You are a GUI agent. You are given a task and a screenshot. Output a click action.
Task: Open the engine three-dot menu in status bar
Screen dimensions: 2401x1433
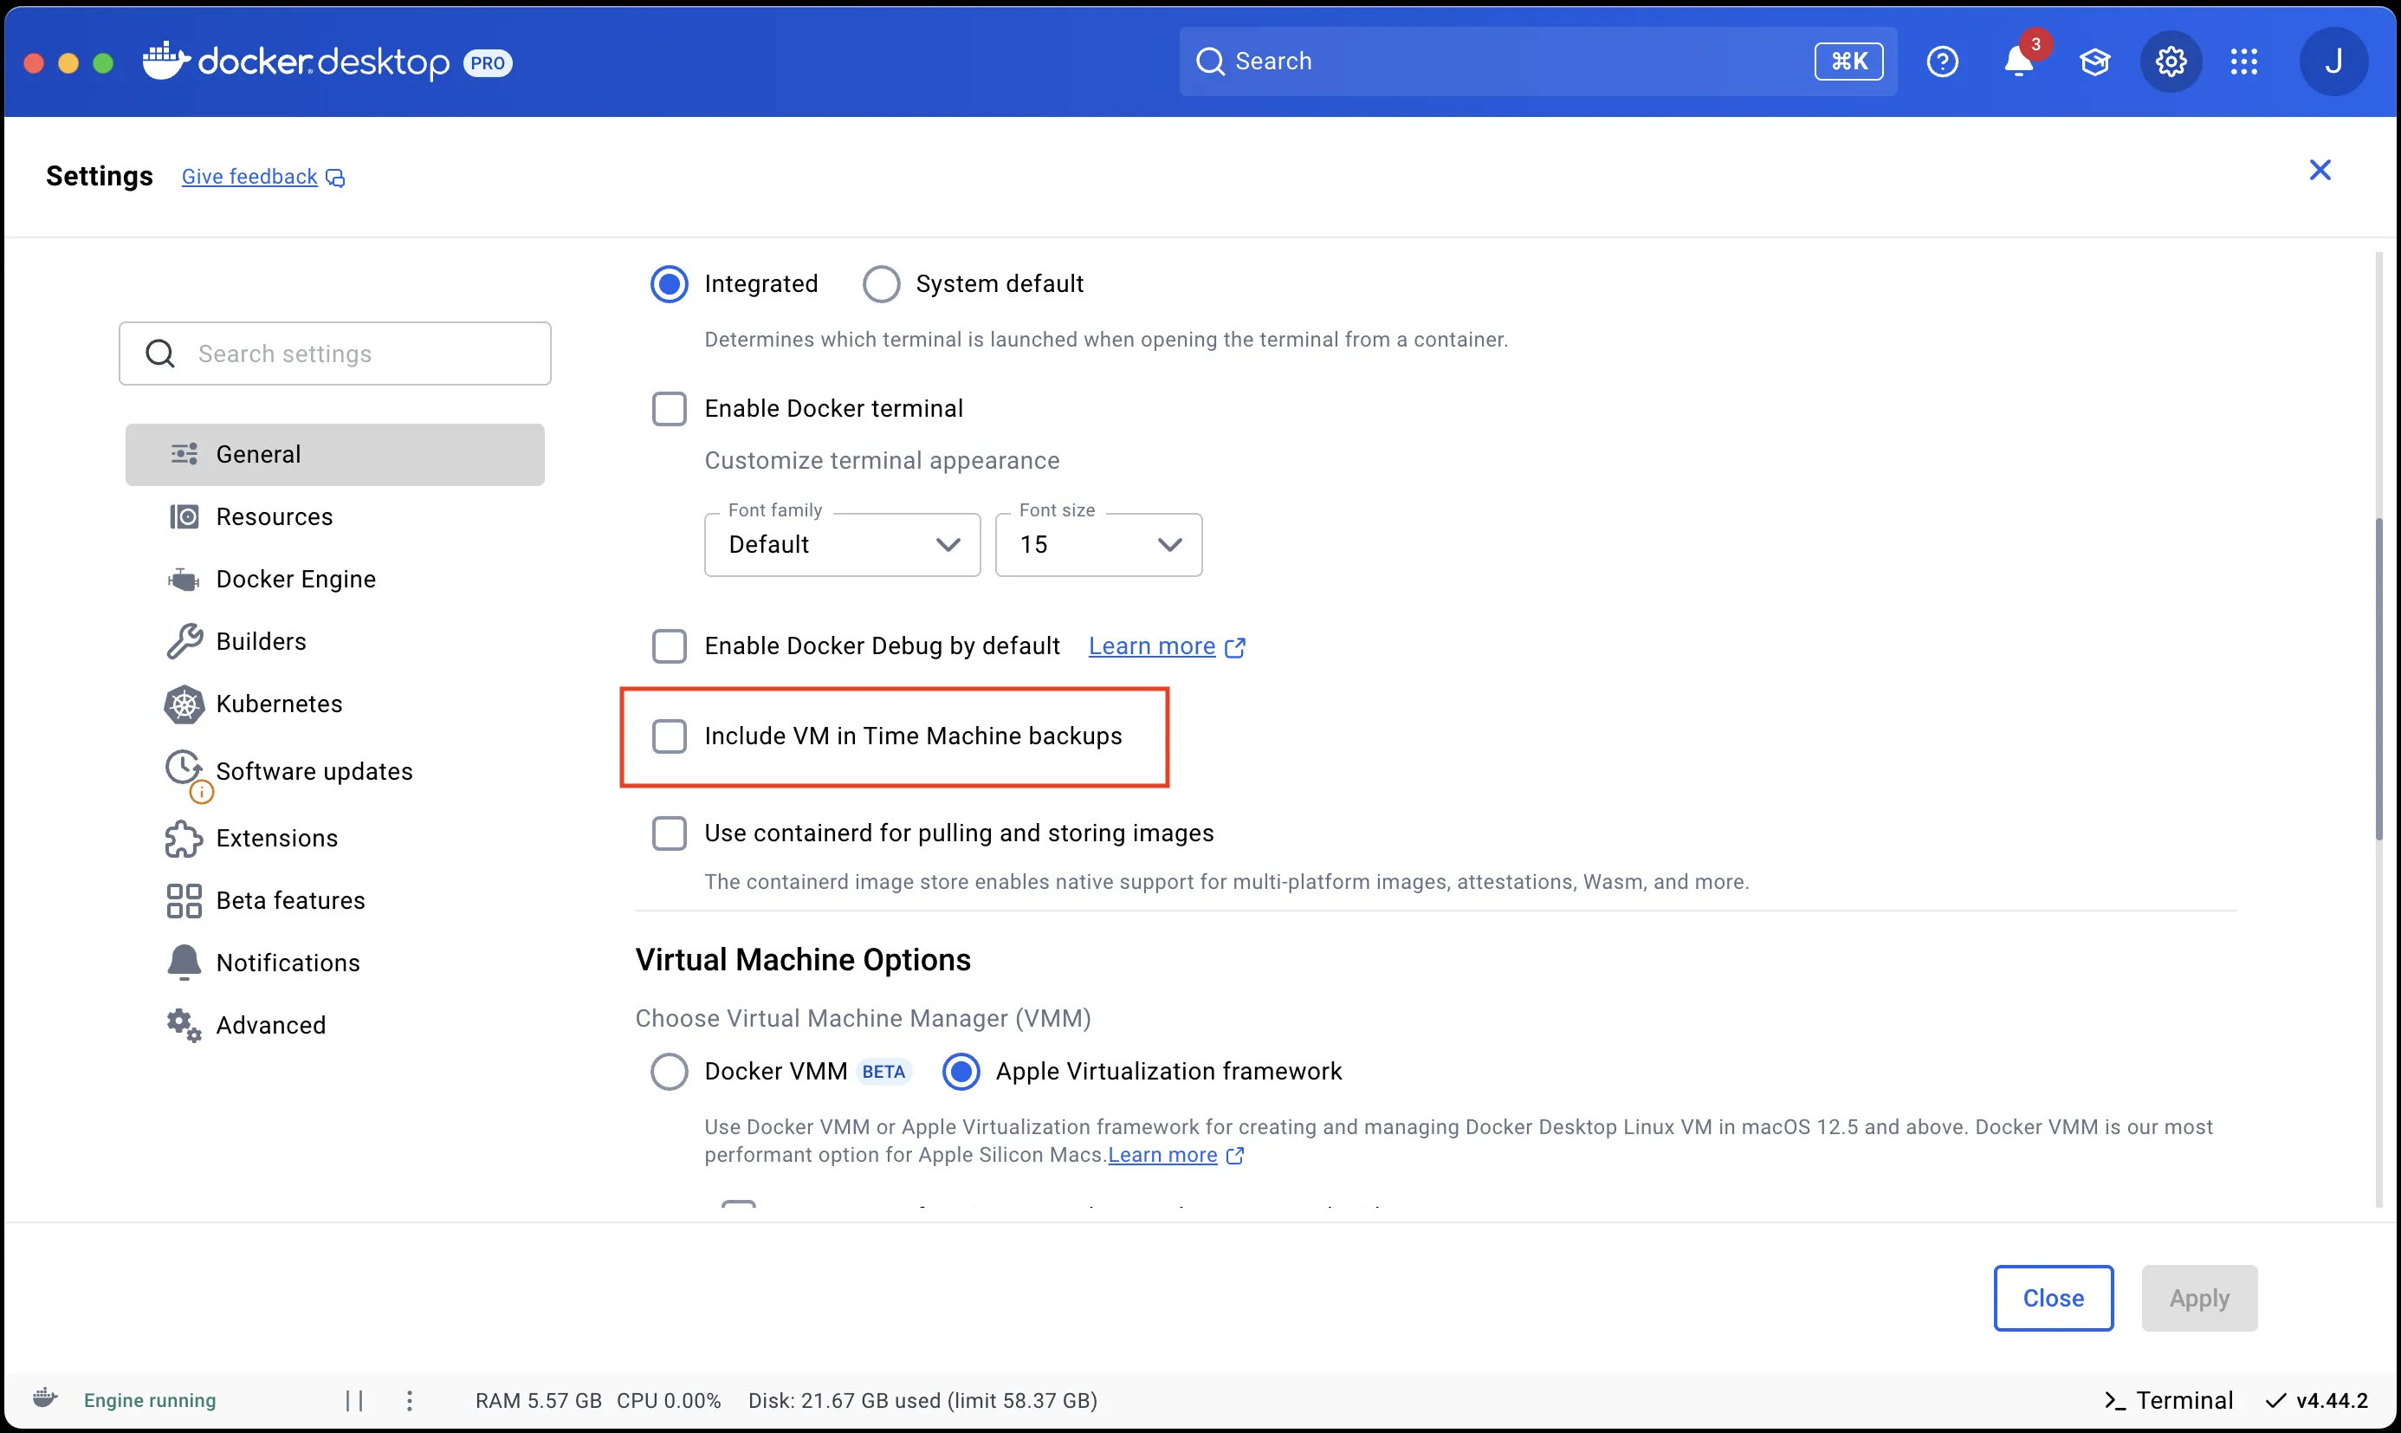tap(410, 1400)
